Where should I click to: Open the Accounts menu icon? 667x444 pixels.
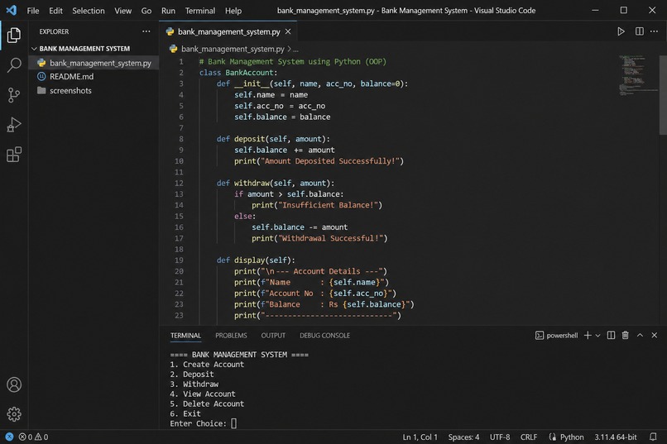pos(13,384)
